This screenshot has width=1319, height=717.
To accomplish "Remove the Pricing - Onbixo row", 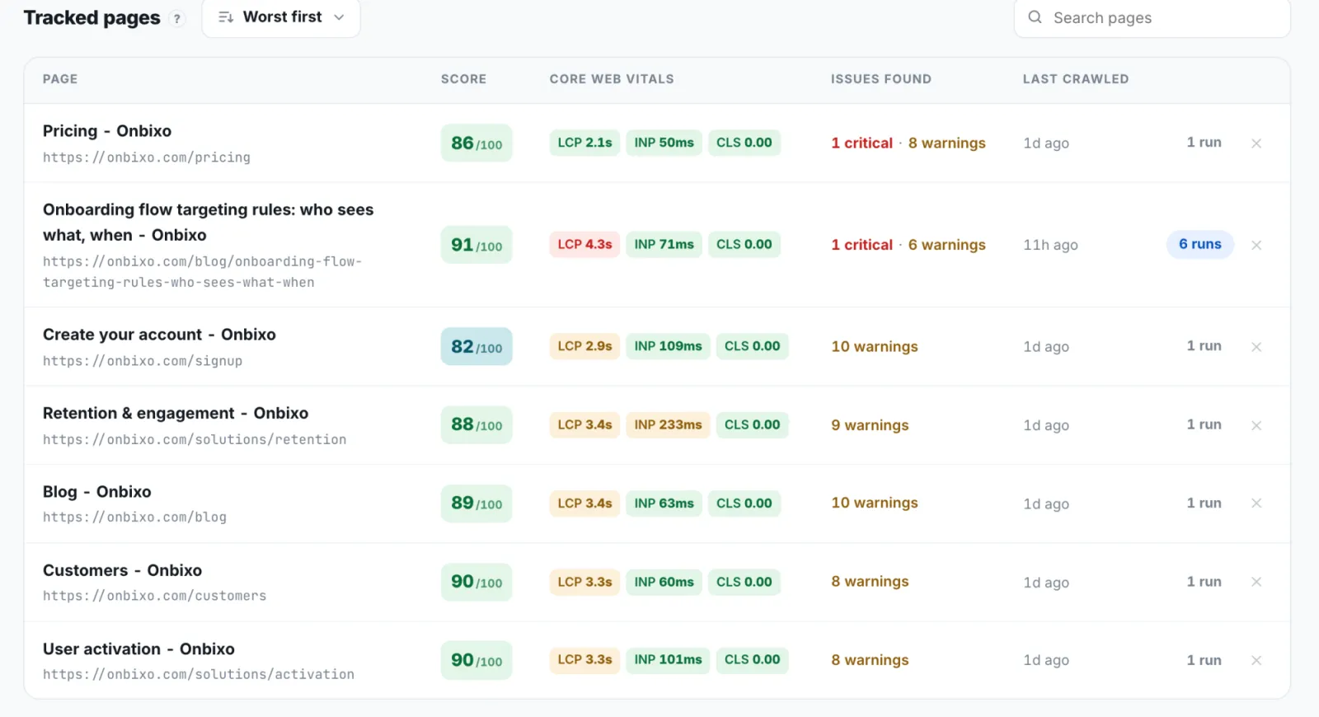I will 1256,143.
